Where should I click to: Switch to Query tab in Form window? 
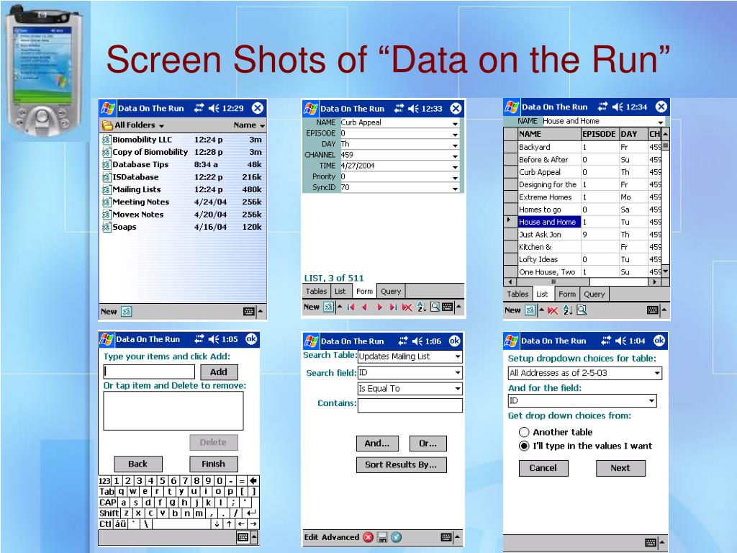pos(391,291)
